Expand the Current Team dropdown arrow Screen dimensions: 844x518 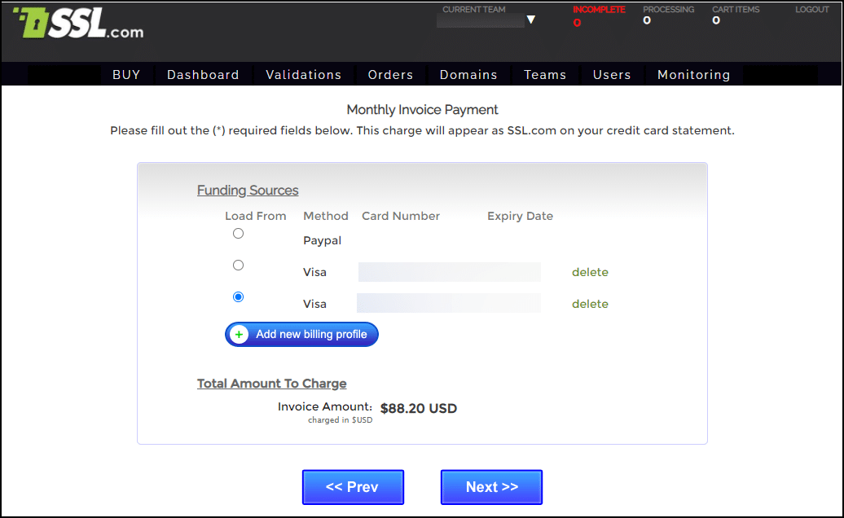[x=531, y=20]
